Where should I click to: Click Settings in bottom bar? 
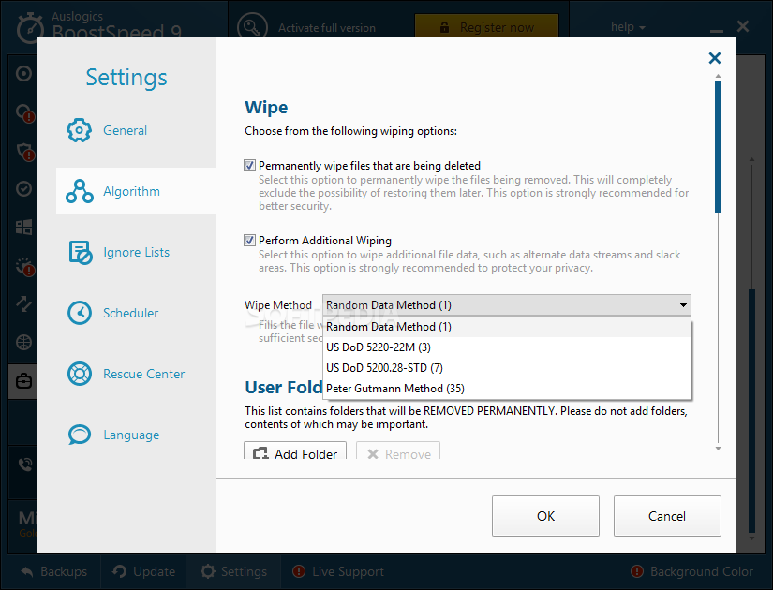[233, 572]
